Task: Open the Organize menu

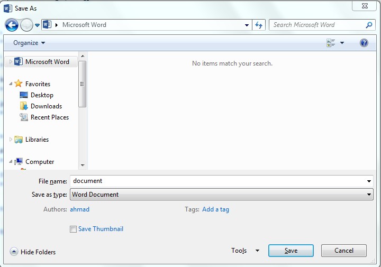Action: coord(29,43)
